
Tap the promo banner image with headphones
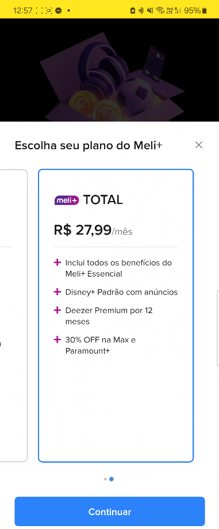[109, 70]
